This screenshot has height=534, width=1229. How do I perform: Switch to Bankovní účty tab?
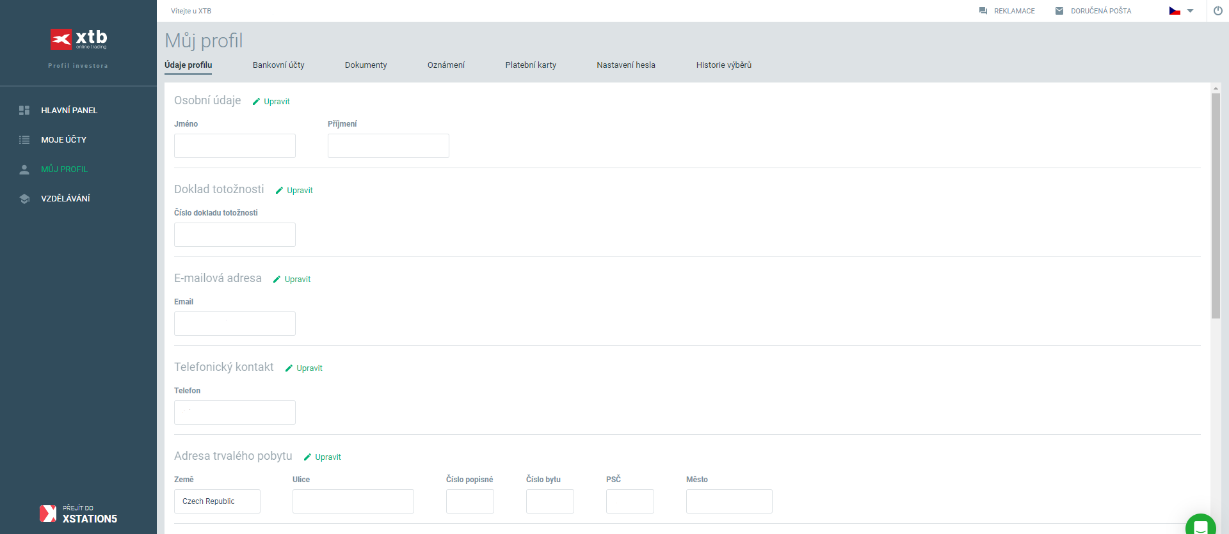[x=278, y=65]
